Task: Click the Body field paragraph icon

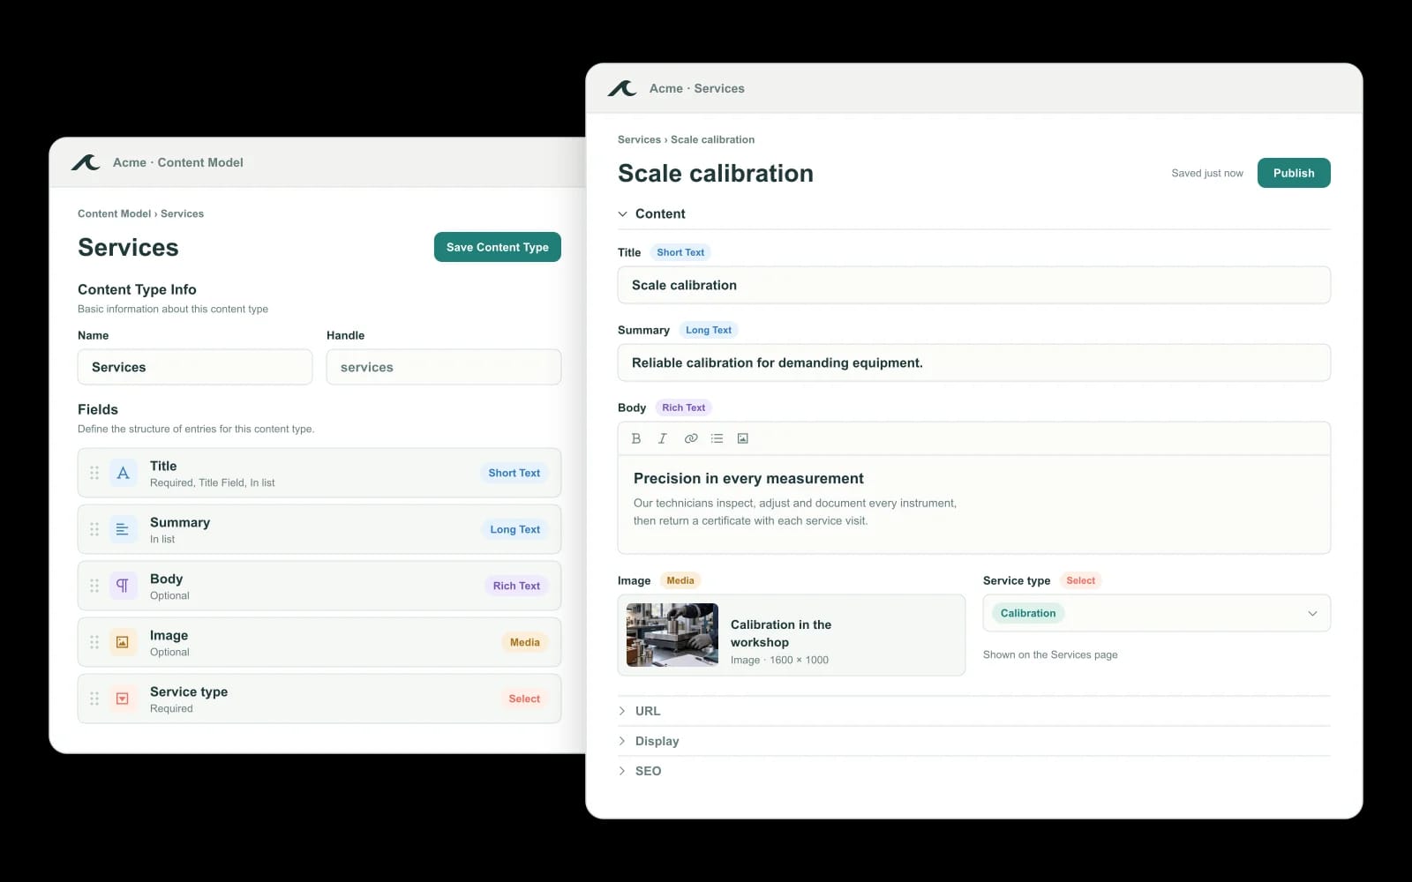Action: (x=123, y=586)
